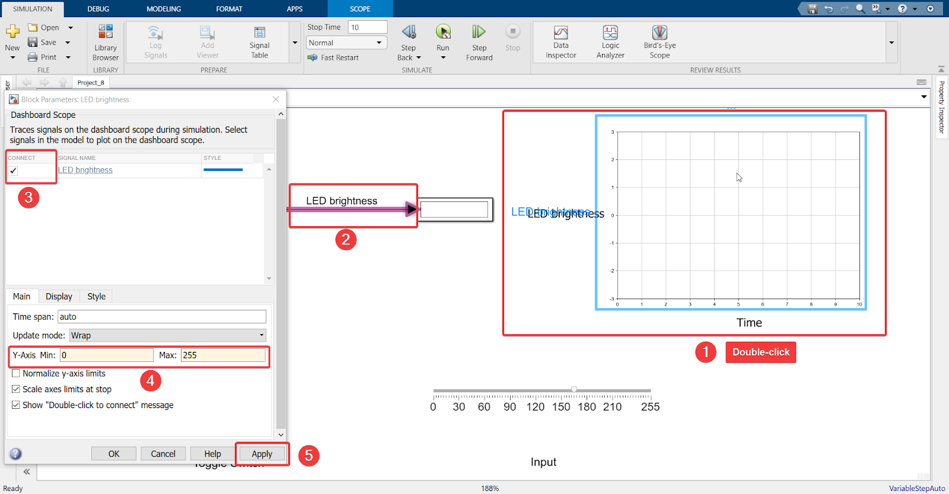Screen dimensions: 949x494
Task: Open the Style tab in dialog
Action: pyautogui.click(x=96, y=296)
